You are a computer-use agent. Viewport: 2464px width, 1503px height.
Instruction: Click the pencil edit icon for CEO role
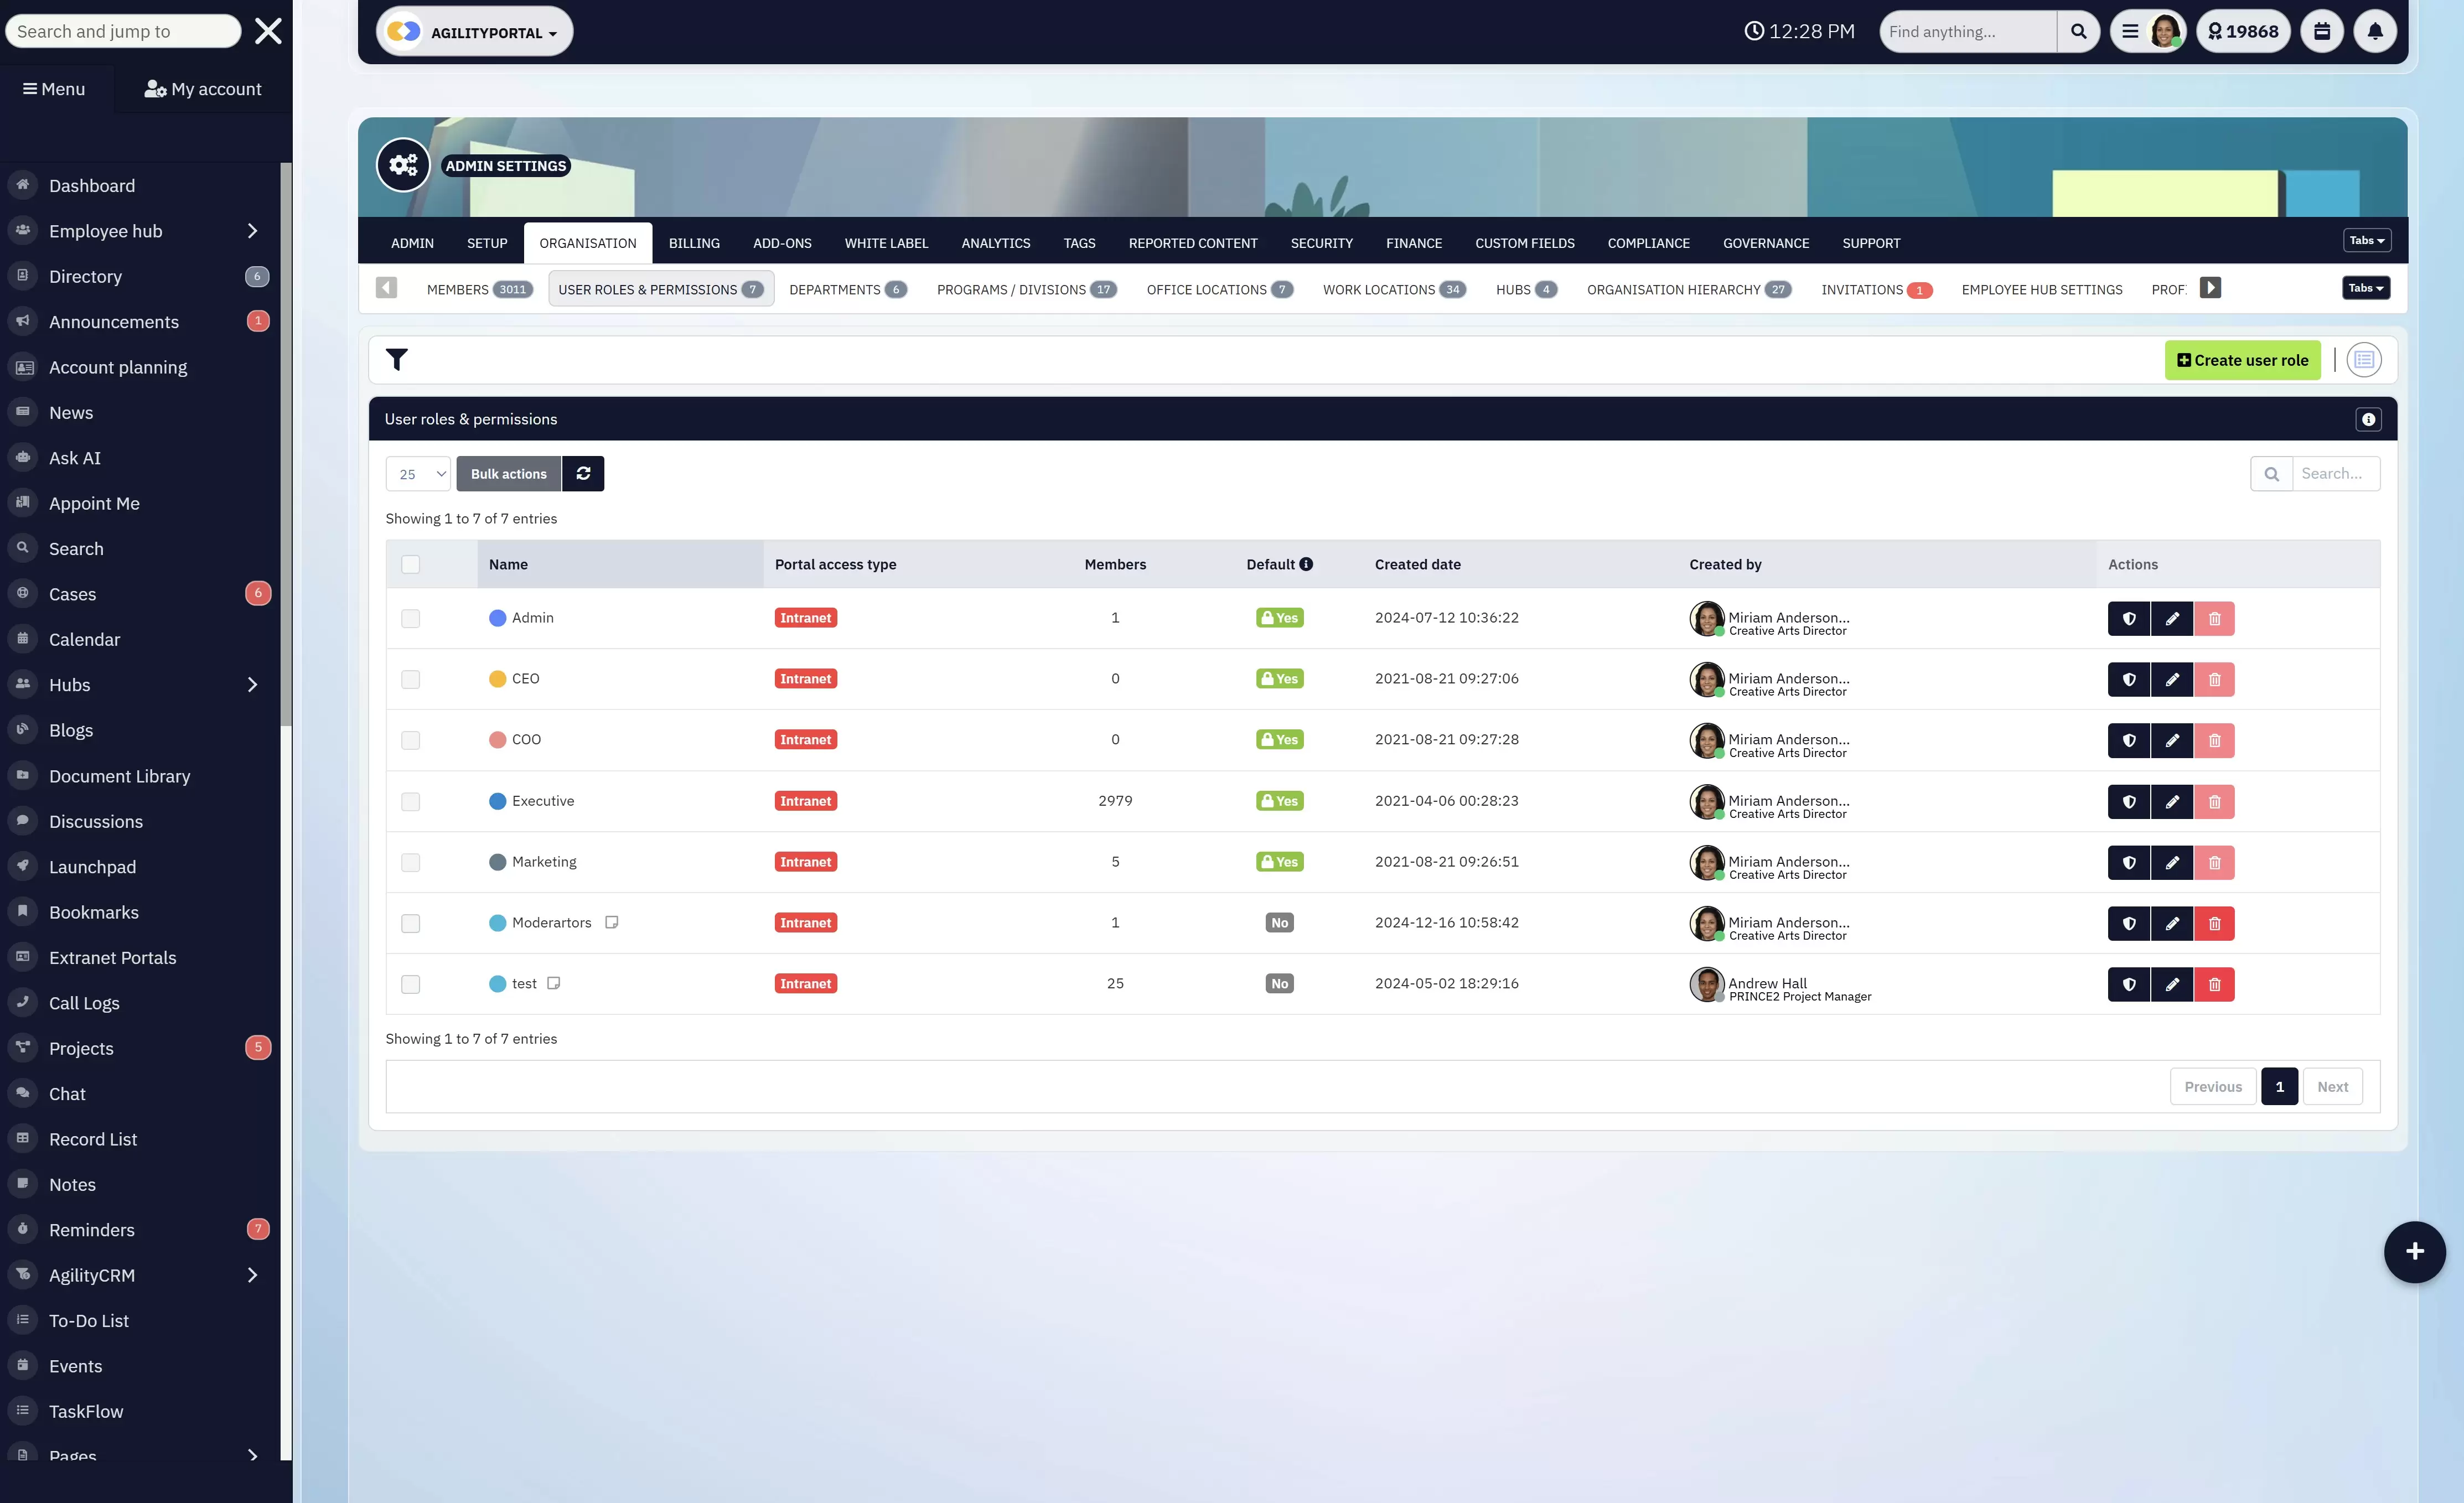tap(2172, 680)
